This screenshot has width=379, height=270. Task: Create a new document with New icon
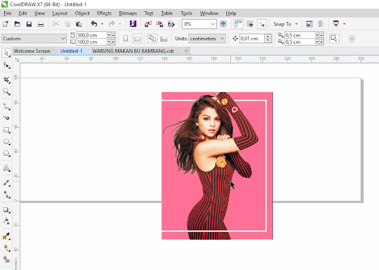(x=5, y=24)
